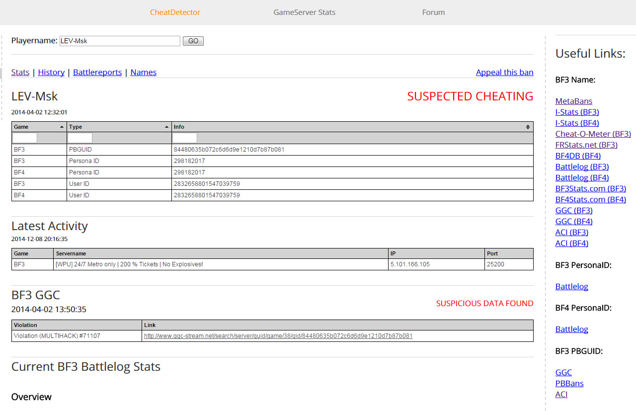636x411 pixels.
Task: Focus the Playername input field
Action: pos(120,41)
